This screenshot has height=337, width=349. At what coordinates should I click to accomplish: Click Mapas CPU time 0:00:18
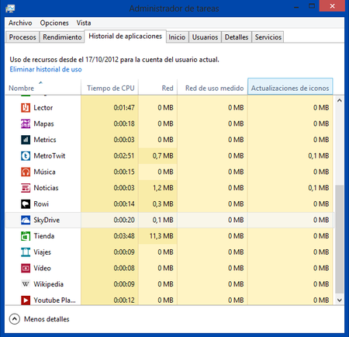[x=124, y=123]
